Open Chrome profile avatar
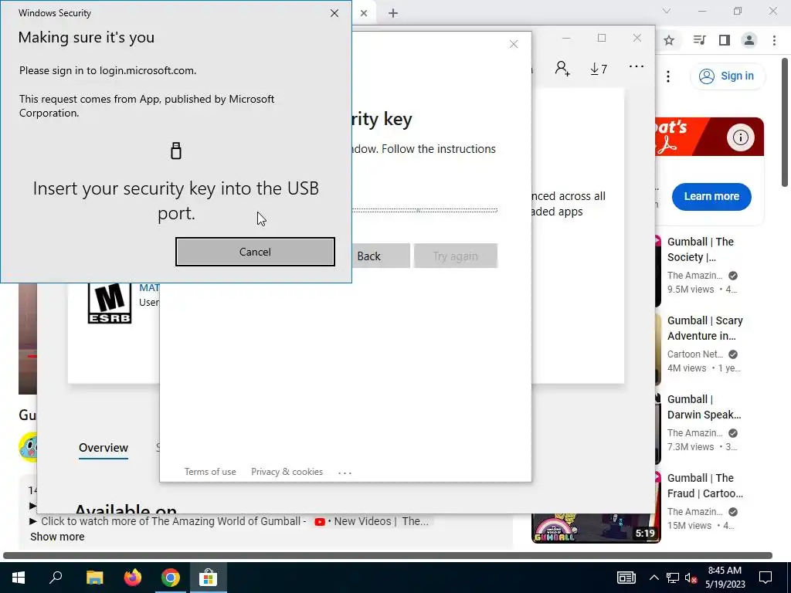The height and width of the screenshot is (593, 791). coord(749,40)
